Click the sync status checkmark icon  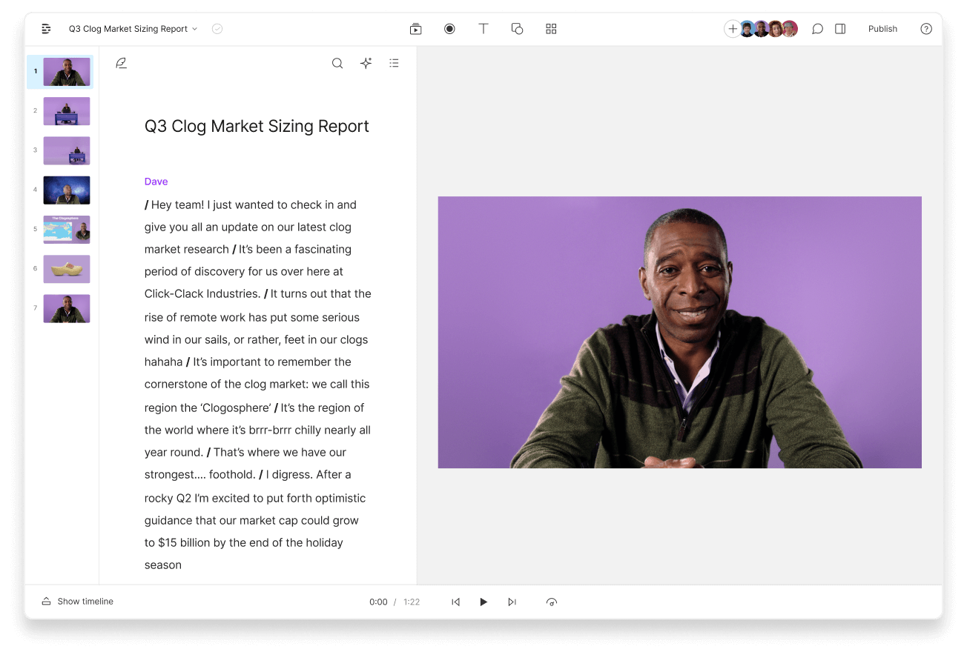pos(217,29)
